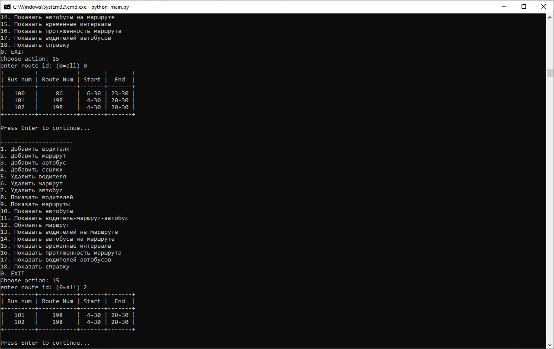Image resolution: width=554 pixels, height=349 pixels.
Task: Click end time '23-30' cell
Action: tap(120, 94)
